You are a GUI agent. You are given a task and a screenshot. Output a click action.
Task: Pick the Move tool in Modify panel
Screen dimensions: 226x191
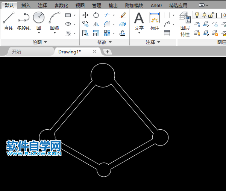85,15
